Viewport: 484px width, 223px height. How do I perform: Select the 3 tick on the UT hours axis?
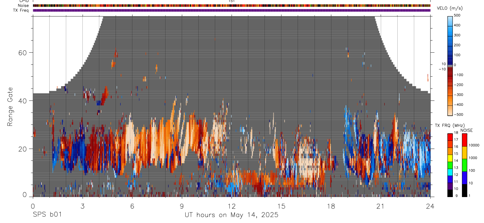82,206
